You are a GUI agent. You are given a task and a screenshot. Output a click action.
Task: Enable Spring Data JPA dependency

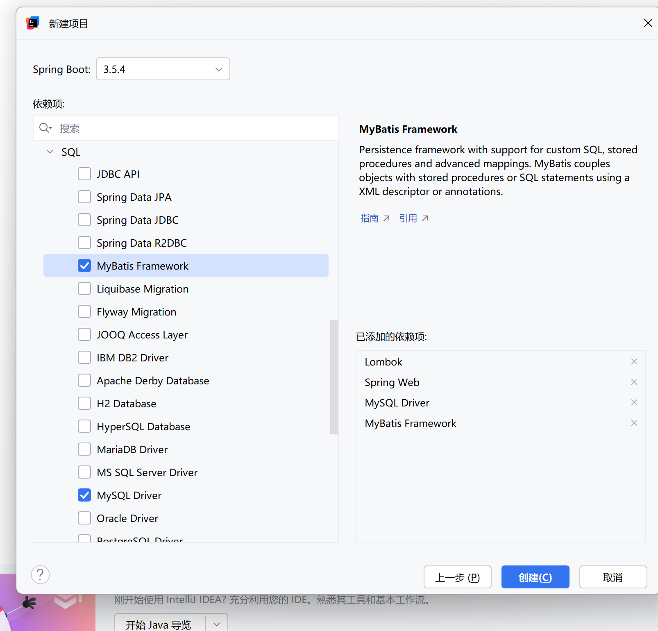pos(84,197)
